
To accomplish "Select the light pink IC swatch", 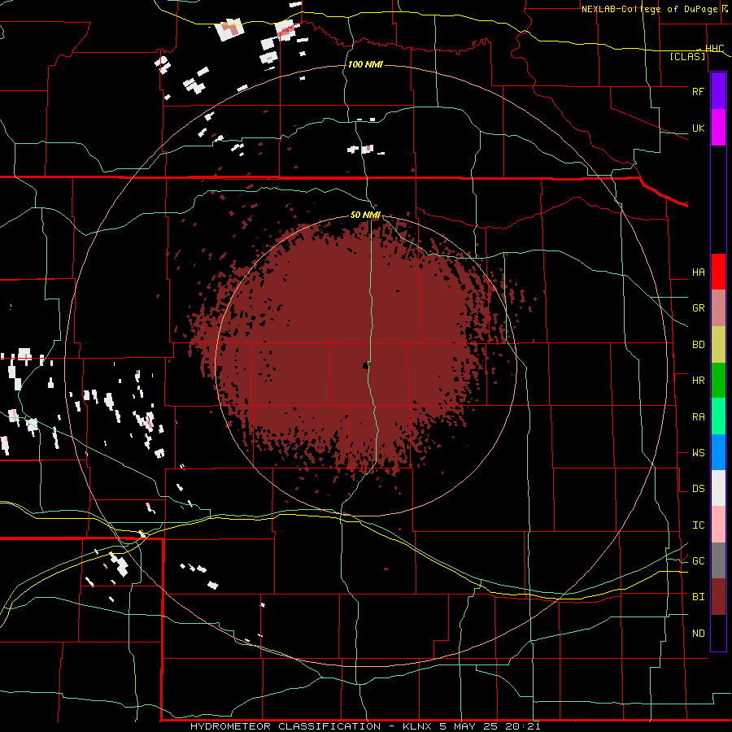I will [718, 525].
